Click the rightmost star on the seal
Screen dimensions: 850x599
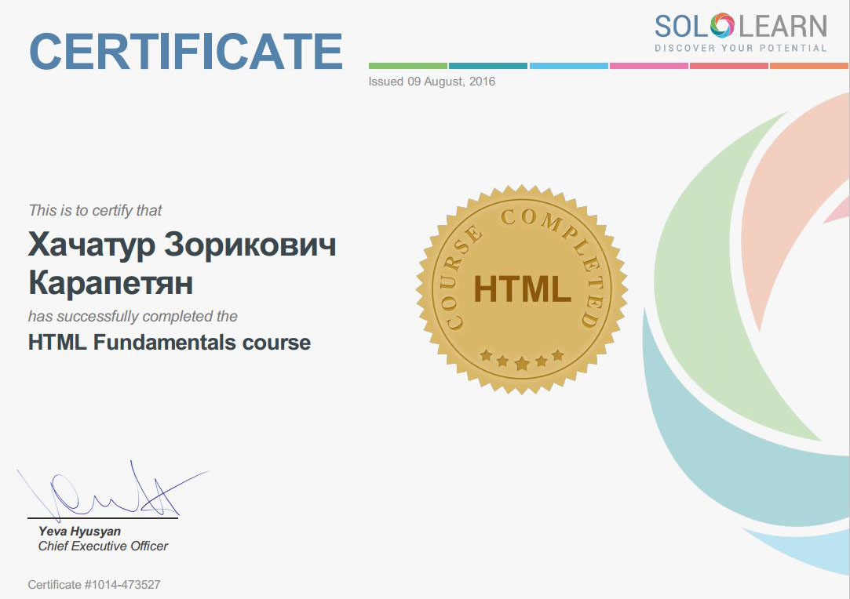[558, 355]
